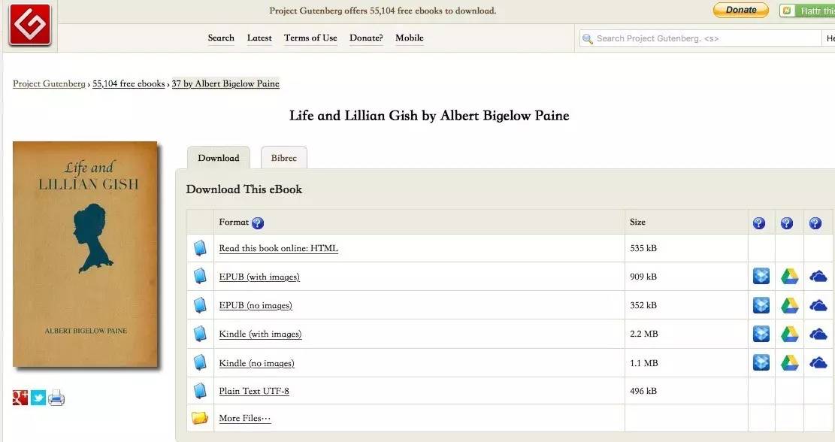Open Read this book online: HTML
835x442 pixels.
click(279, 248)
